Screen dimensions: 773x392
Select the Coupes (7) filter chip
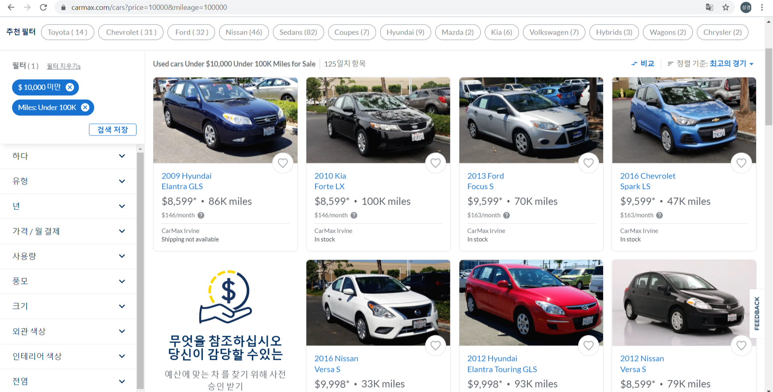pos(352,32)
